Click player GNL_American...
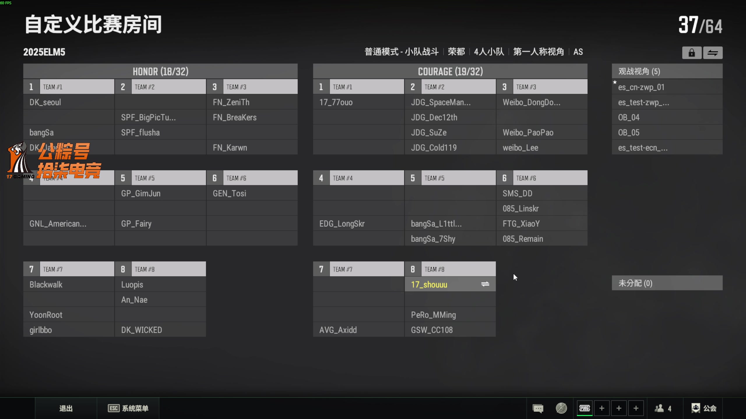The width and height of the screenshot is (746, 419). (x=69, y=223)
